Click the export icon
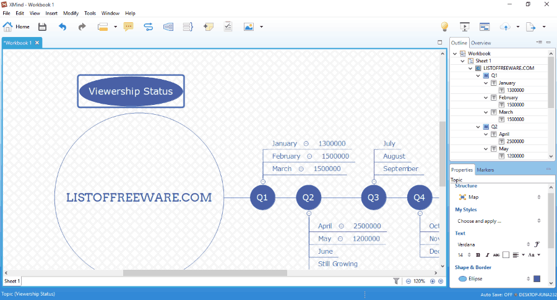 point(531,27)
